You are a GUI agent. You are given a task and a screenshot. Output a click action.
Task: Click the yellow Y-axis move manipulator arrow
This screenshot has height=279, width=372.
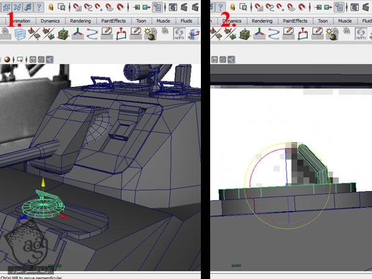42,183
